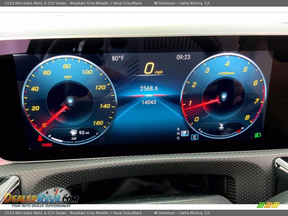
Task: Tap the 14043 odometer reading
Action: point(149,102)
